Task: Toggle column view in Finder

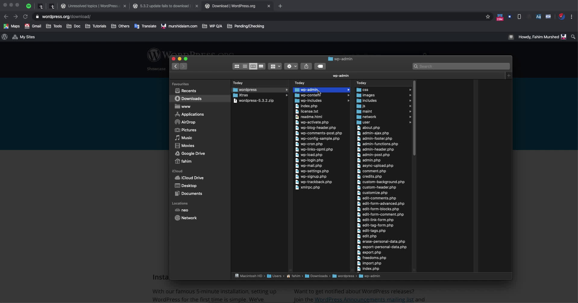Action: [253, 66]
